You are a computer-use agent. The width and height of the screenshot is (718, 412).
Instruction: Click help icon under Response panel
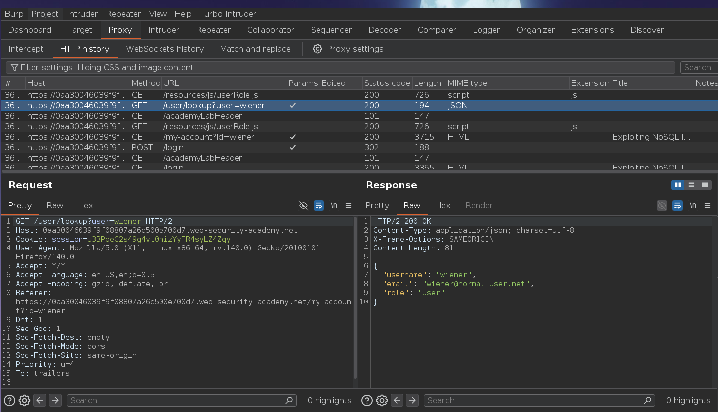367,400
